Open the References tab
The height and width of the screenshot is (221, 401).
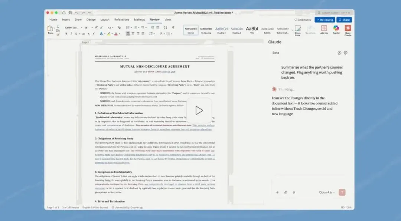click(x=122, y=20)
